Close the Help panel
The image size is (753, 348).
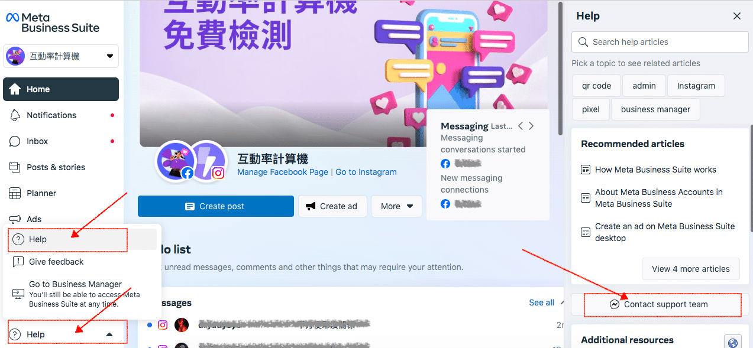click(x=737, y=16)
